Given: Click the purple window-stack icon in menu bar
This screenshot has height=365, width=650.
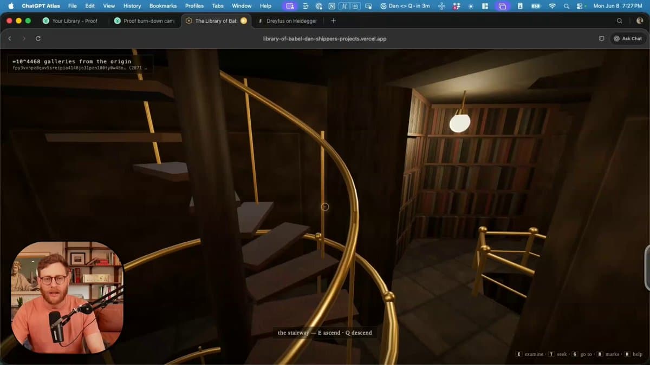Looking at the screenshot, I should tap(502, 6).
